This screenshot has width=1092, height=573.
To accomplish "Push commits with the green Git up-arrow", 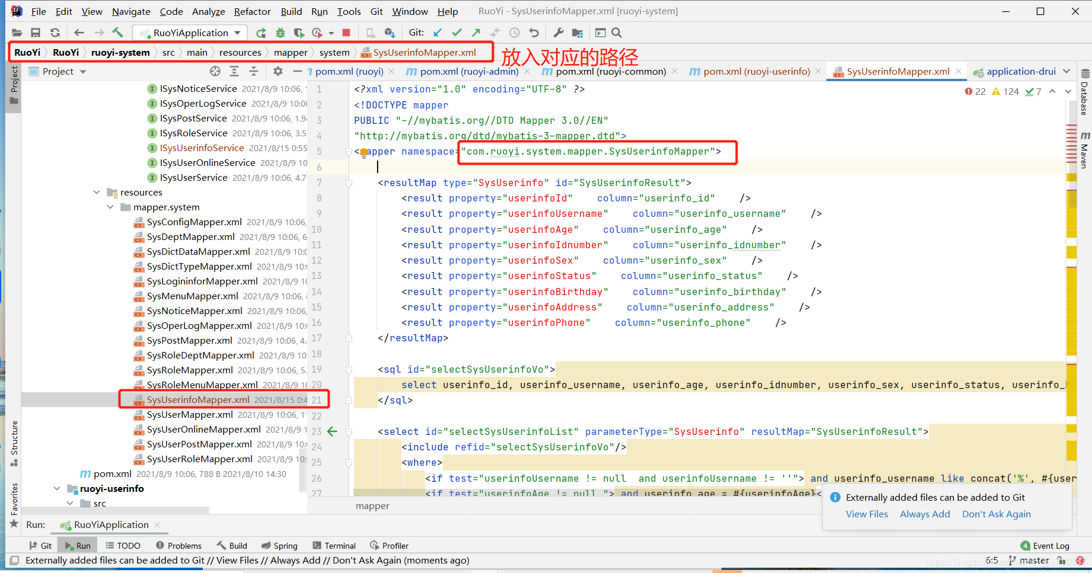I will pos(475,33).
